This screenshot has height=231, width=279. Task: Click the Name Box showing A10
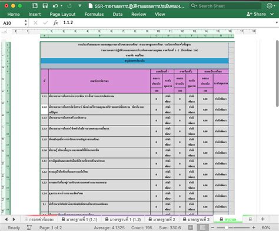pos(12,23)
